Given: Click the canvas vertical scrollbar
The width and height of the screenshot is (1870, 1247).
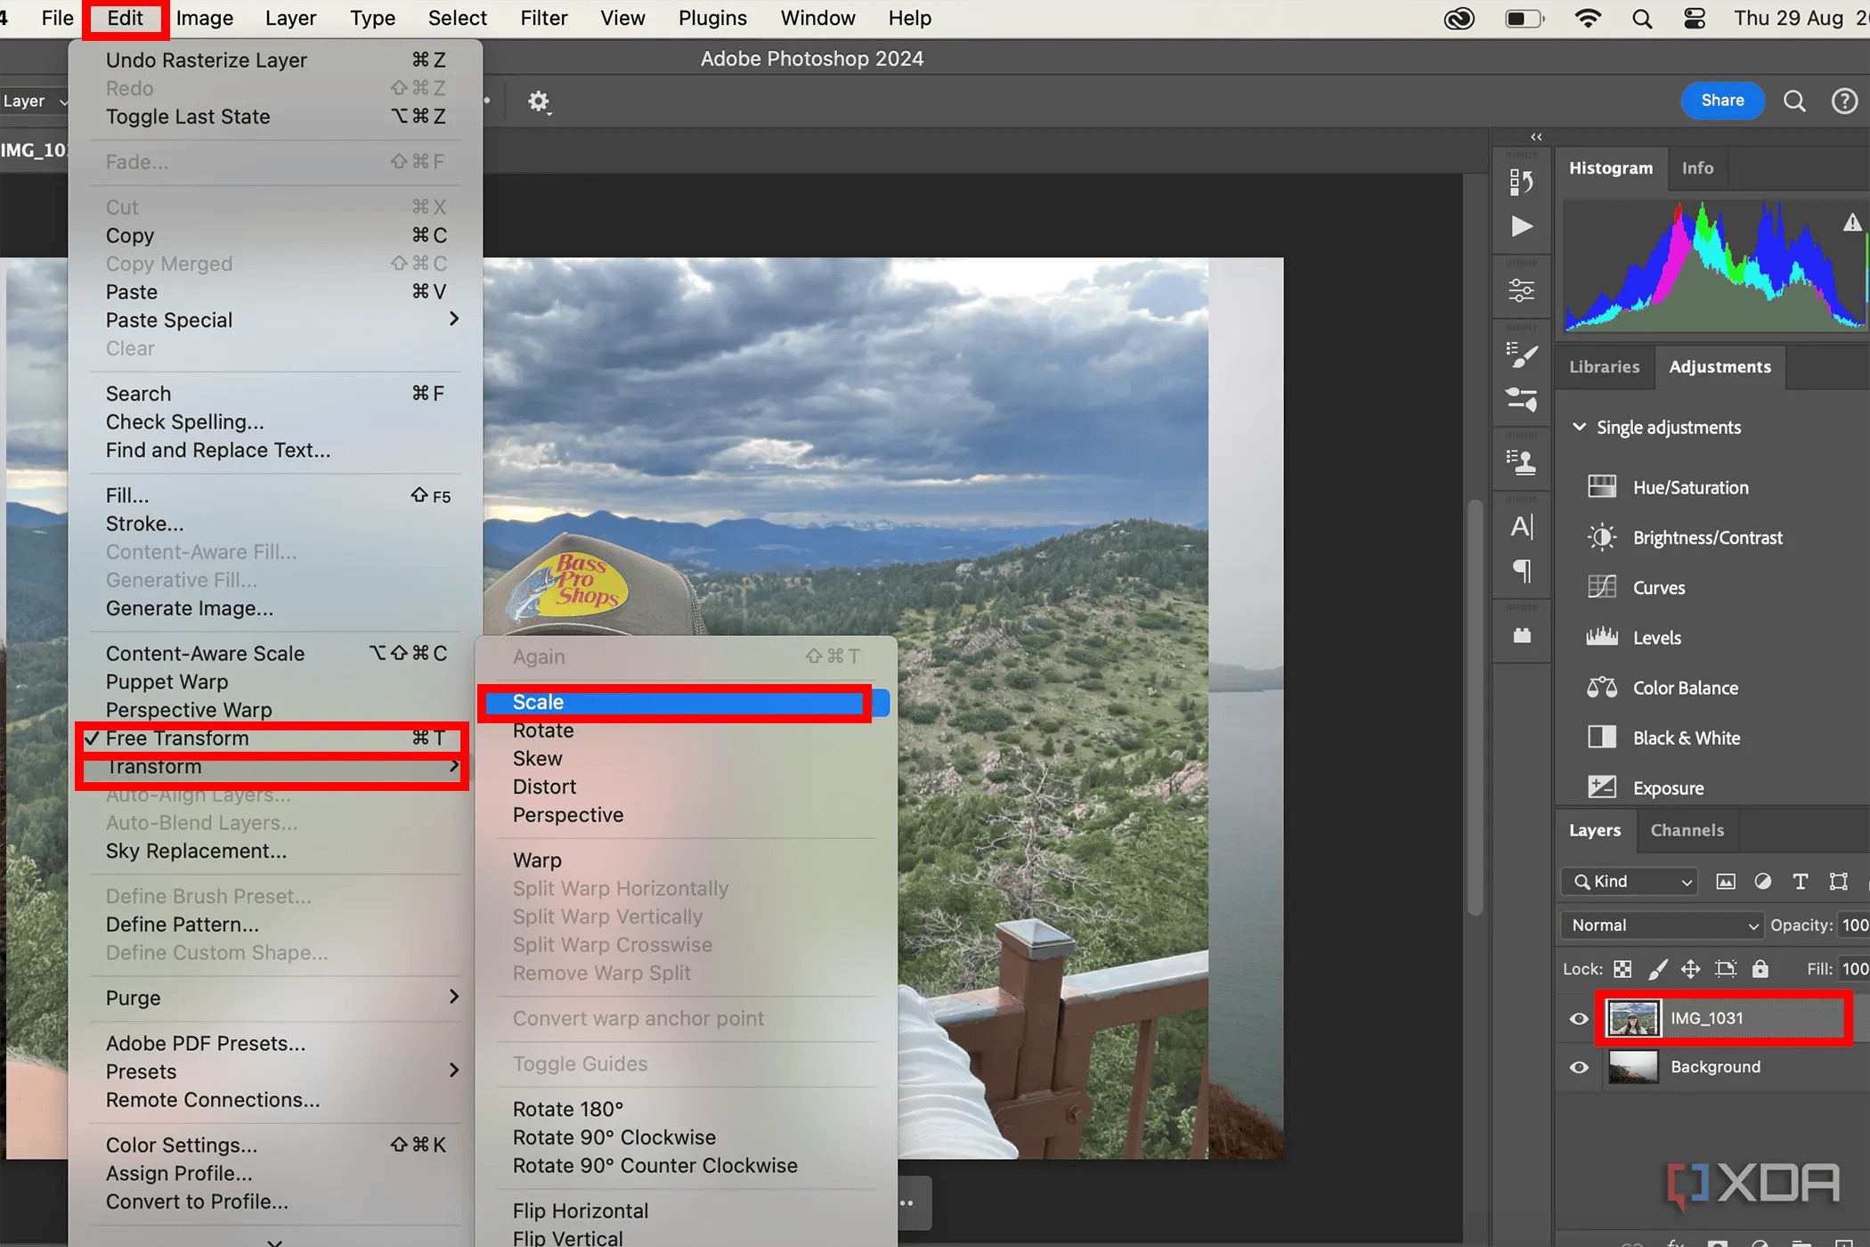Looking at the screenshot, I should point(1475,708).
